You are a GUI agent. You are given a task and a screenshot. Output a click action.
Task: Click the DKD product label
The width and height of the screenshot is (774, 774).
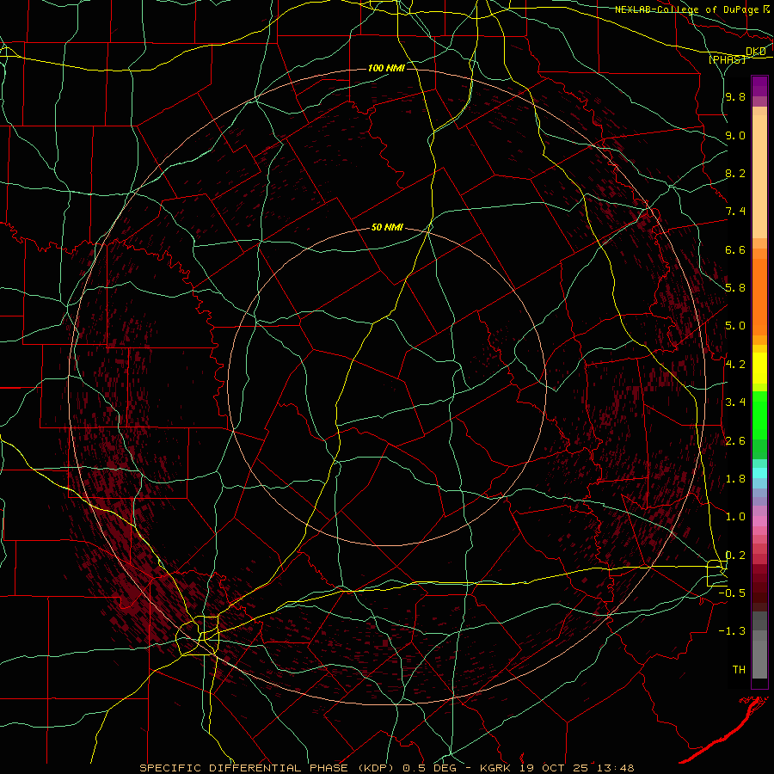coord(756,52)
